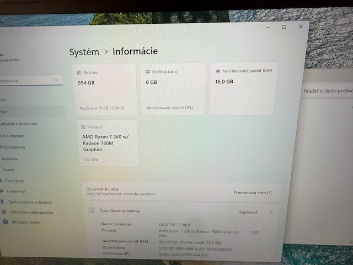Open Aplikácie settings

pyautogui.click(x=10, y=158)
